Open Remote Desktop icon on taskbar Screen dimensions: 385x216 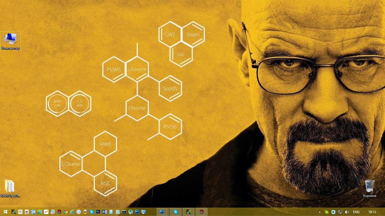[x=143, y=212]
